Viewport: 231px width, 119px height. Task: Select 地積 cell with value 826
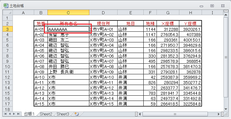point(150,83)
